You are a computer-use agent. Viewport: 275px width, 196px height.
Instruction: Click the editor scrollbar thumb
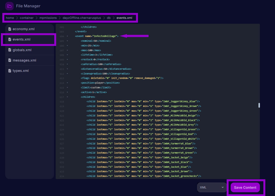coord(259,105)
